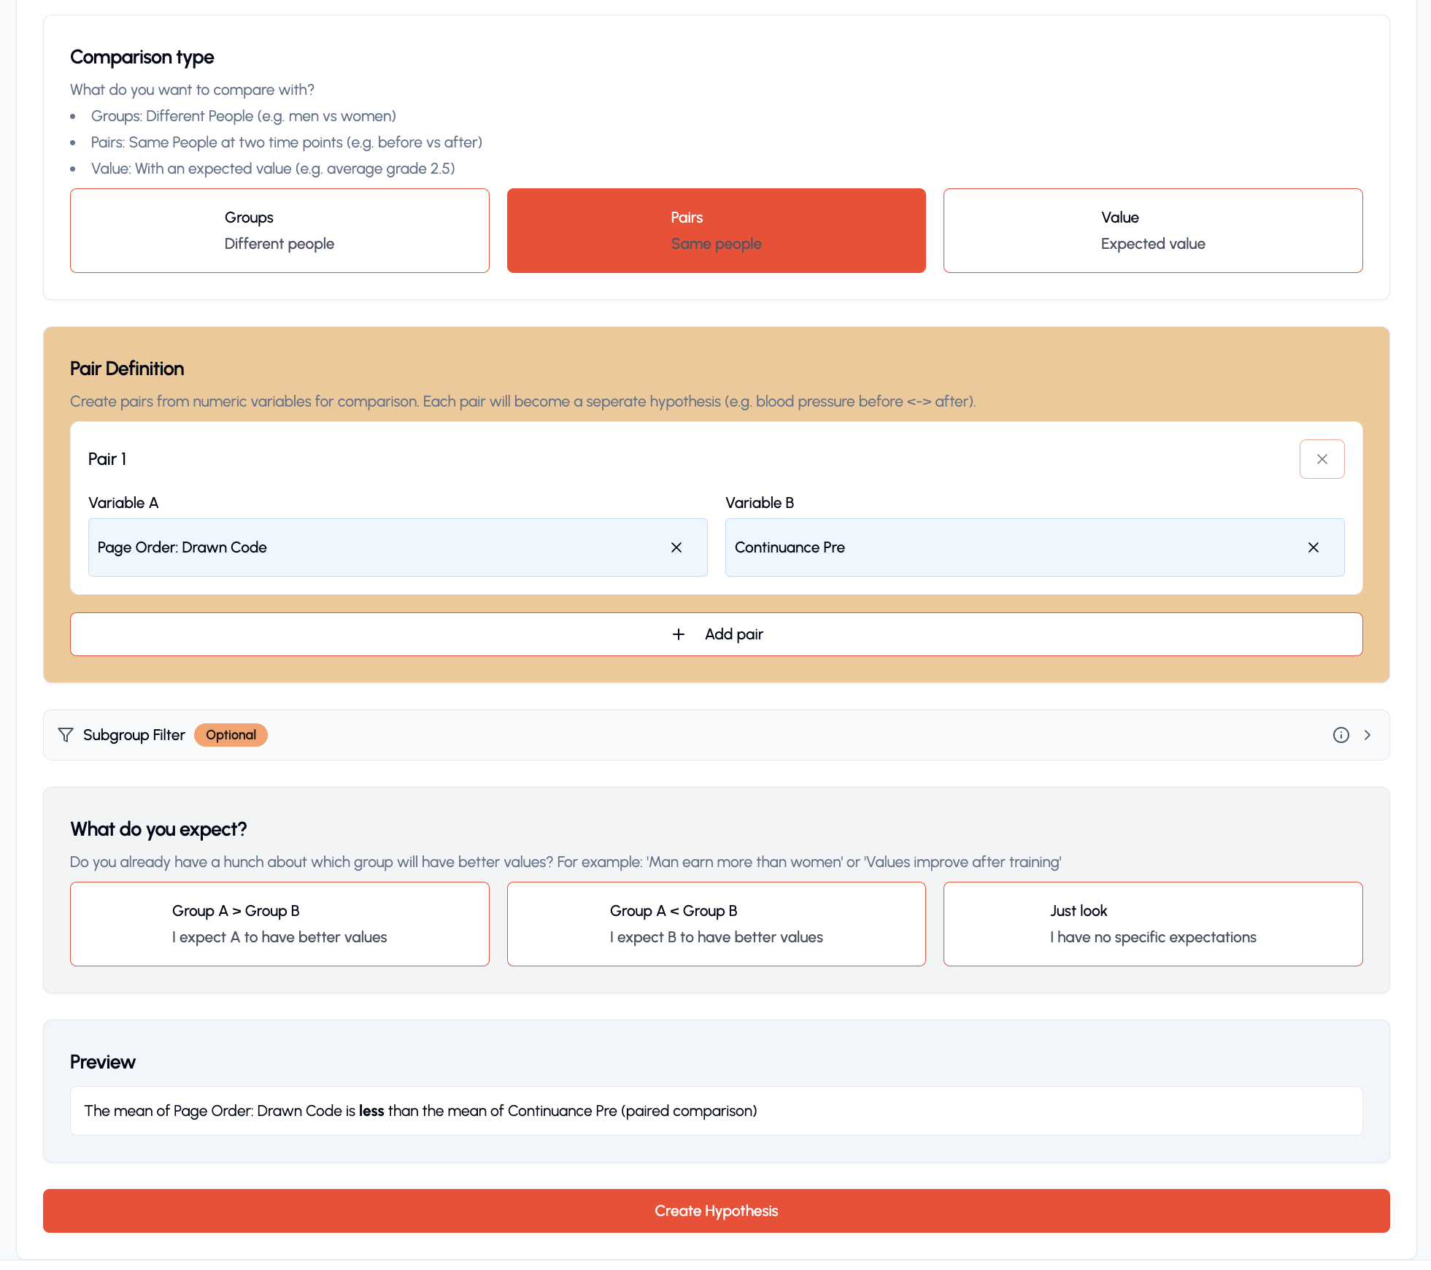Click the What do you expect heading

click(158, 829)
